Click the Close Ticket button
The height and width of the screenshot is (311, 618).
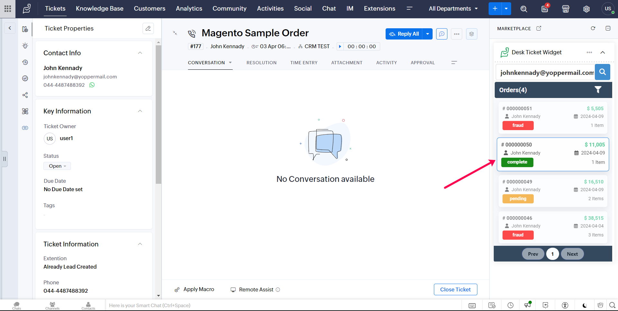(x=455, y=289)
